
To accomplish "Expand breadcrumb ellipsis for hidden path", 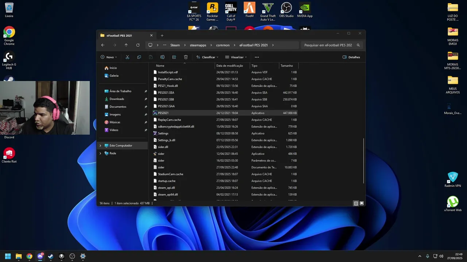I will (165, 45).
